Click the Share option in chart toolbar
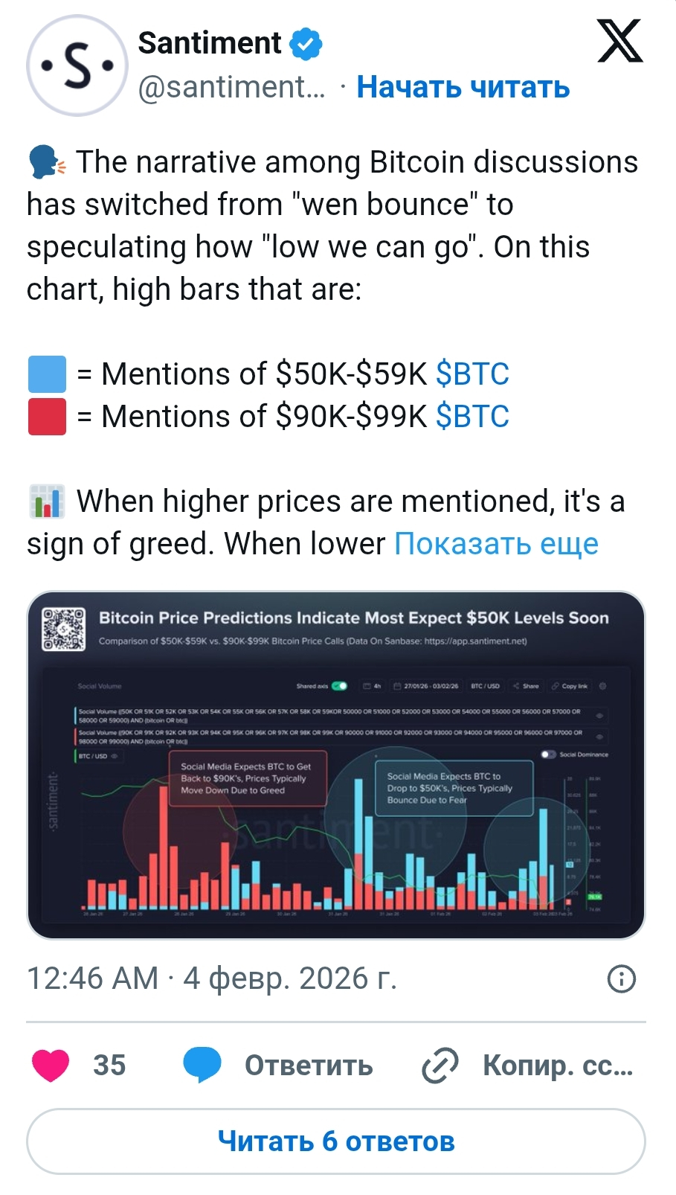Screen dimensions: 676x1195 click(x=527, y=686)
